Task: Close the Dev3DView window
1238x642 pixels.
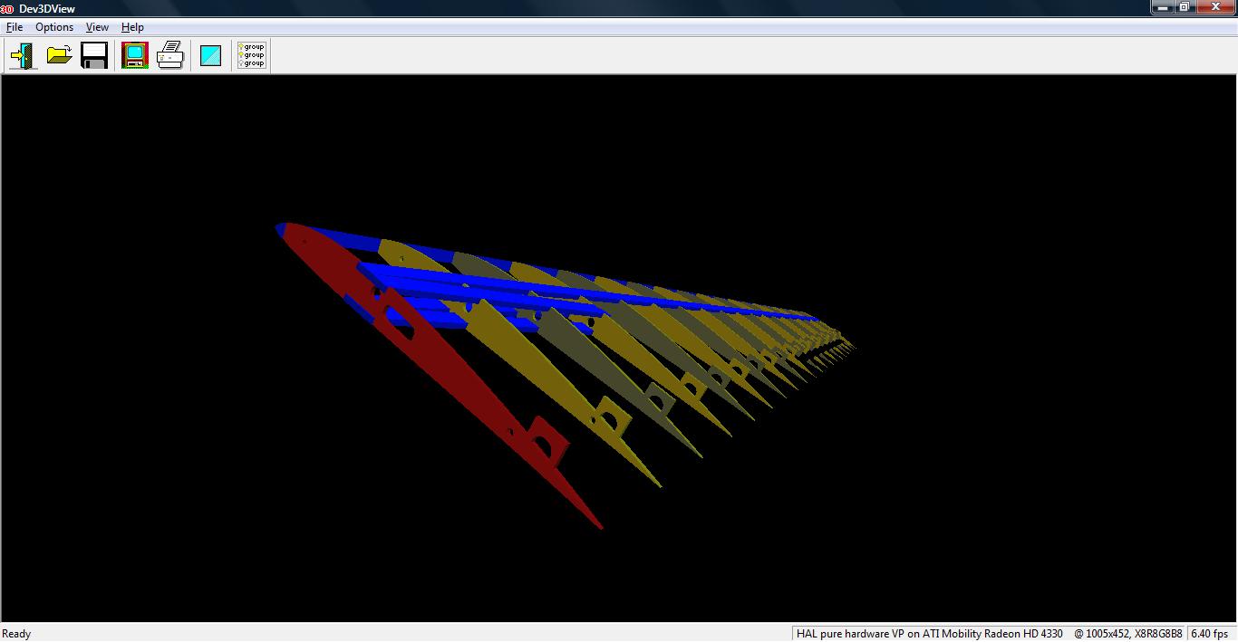Action: (1216, 7)
